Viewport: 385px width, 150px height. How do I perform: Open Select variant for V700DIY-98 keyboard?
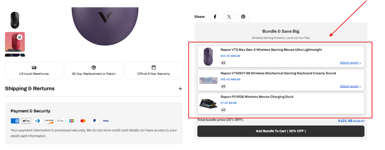pyautogui.click(x=350, y=86)
